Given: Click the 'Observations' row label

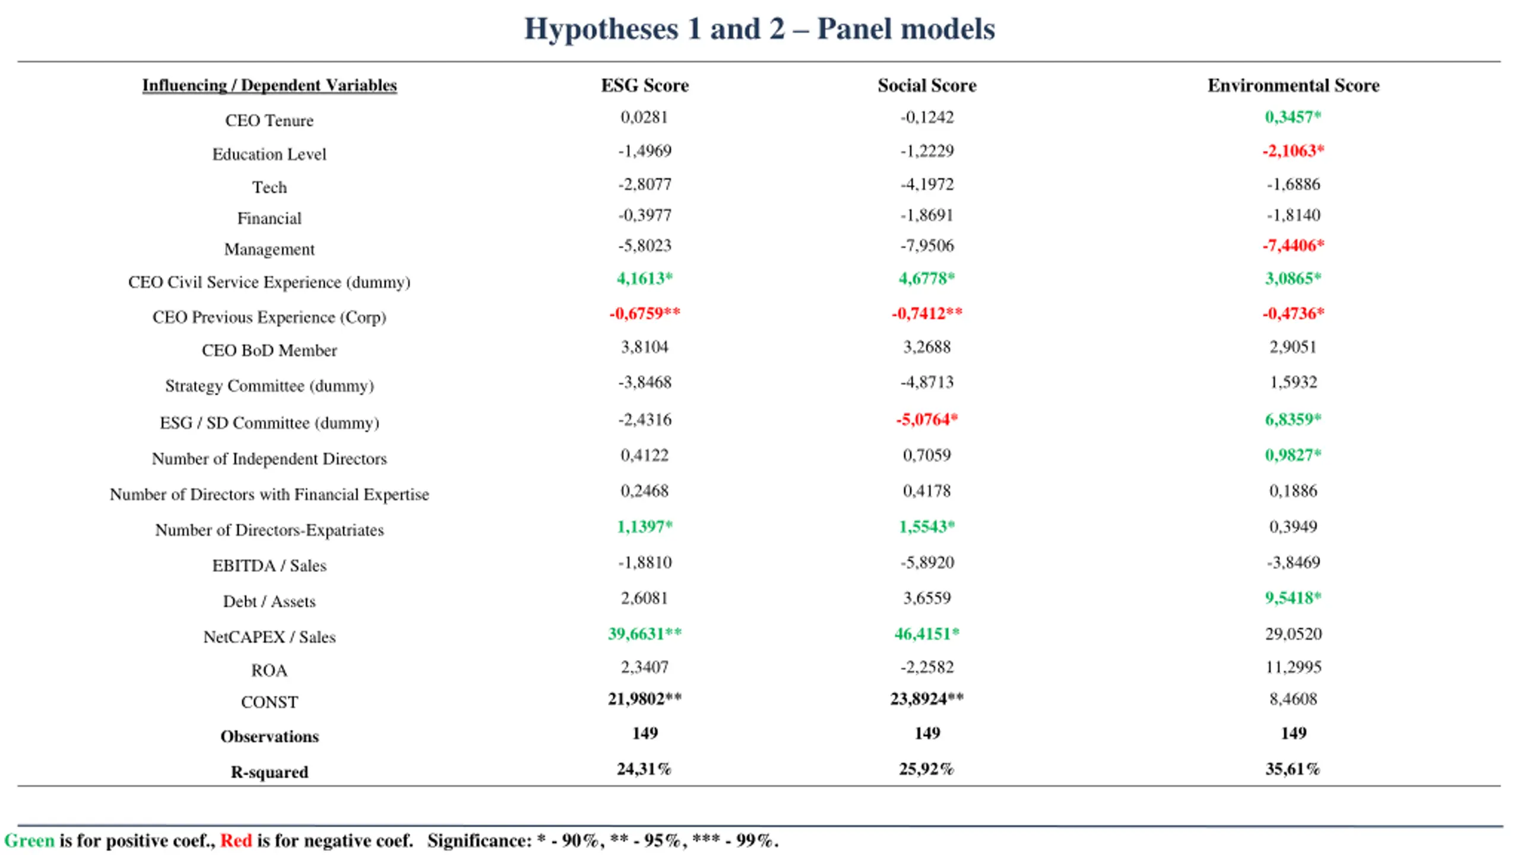Looking at the screenshot, I should click(x=270, y=737).
